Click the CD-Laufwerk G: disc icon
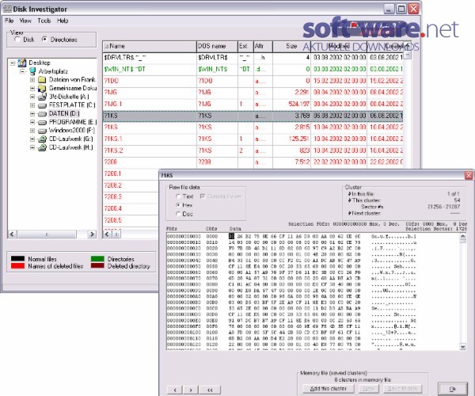 42,139
